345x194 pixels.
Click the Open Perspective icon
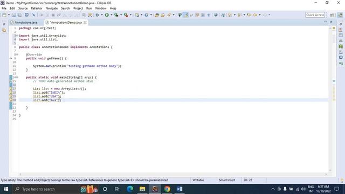click(x=332, y=15)
